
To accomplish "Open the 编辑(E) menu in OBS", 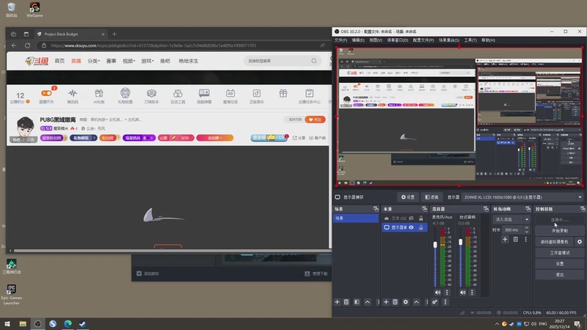I will (x=358, y=40).
